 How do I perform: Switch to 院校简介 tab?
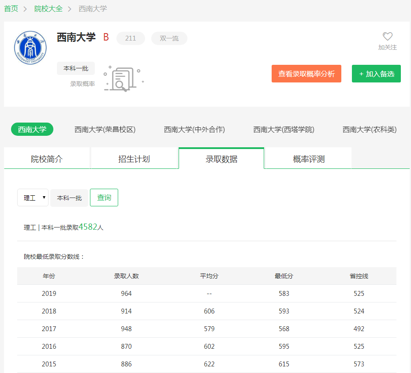[47, 159]
